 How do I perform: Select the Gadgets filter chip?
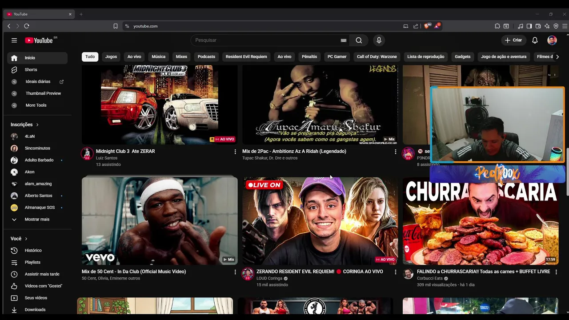463,56
